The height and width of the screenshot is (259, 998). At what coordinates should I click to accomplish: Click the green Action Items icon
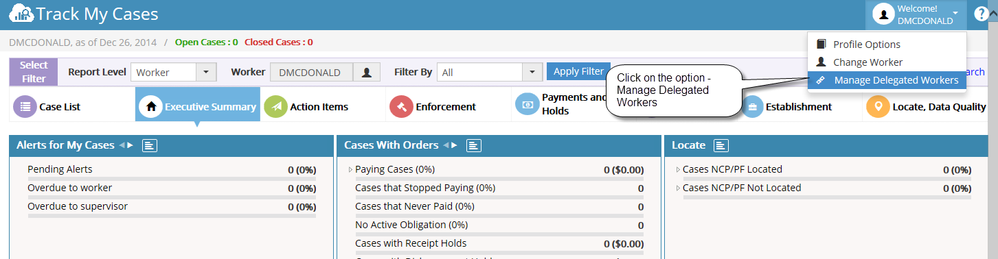click(x=276, y=106)
